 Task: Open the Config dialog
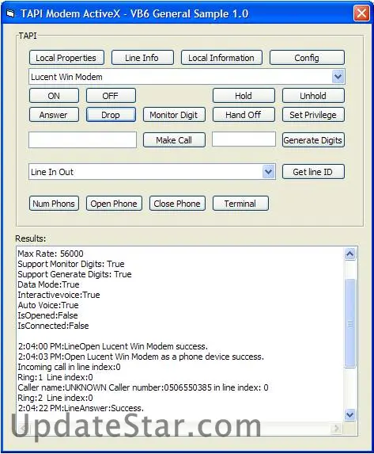(307, 58)
